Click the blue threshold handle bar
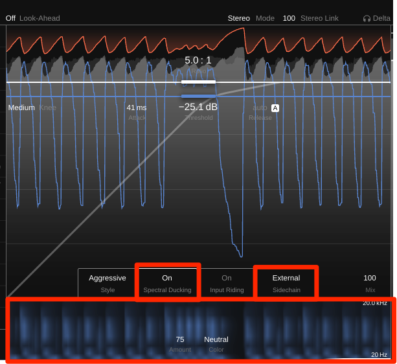The width and height of the screenshot is (397, 364). 198,96
